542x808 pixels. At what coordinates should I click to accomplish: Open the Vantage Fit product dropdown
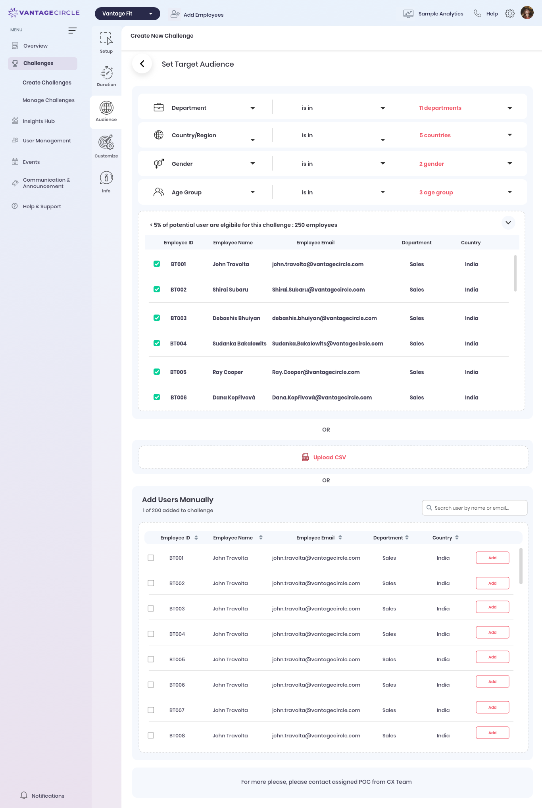click(x=127, y=13)
